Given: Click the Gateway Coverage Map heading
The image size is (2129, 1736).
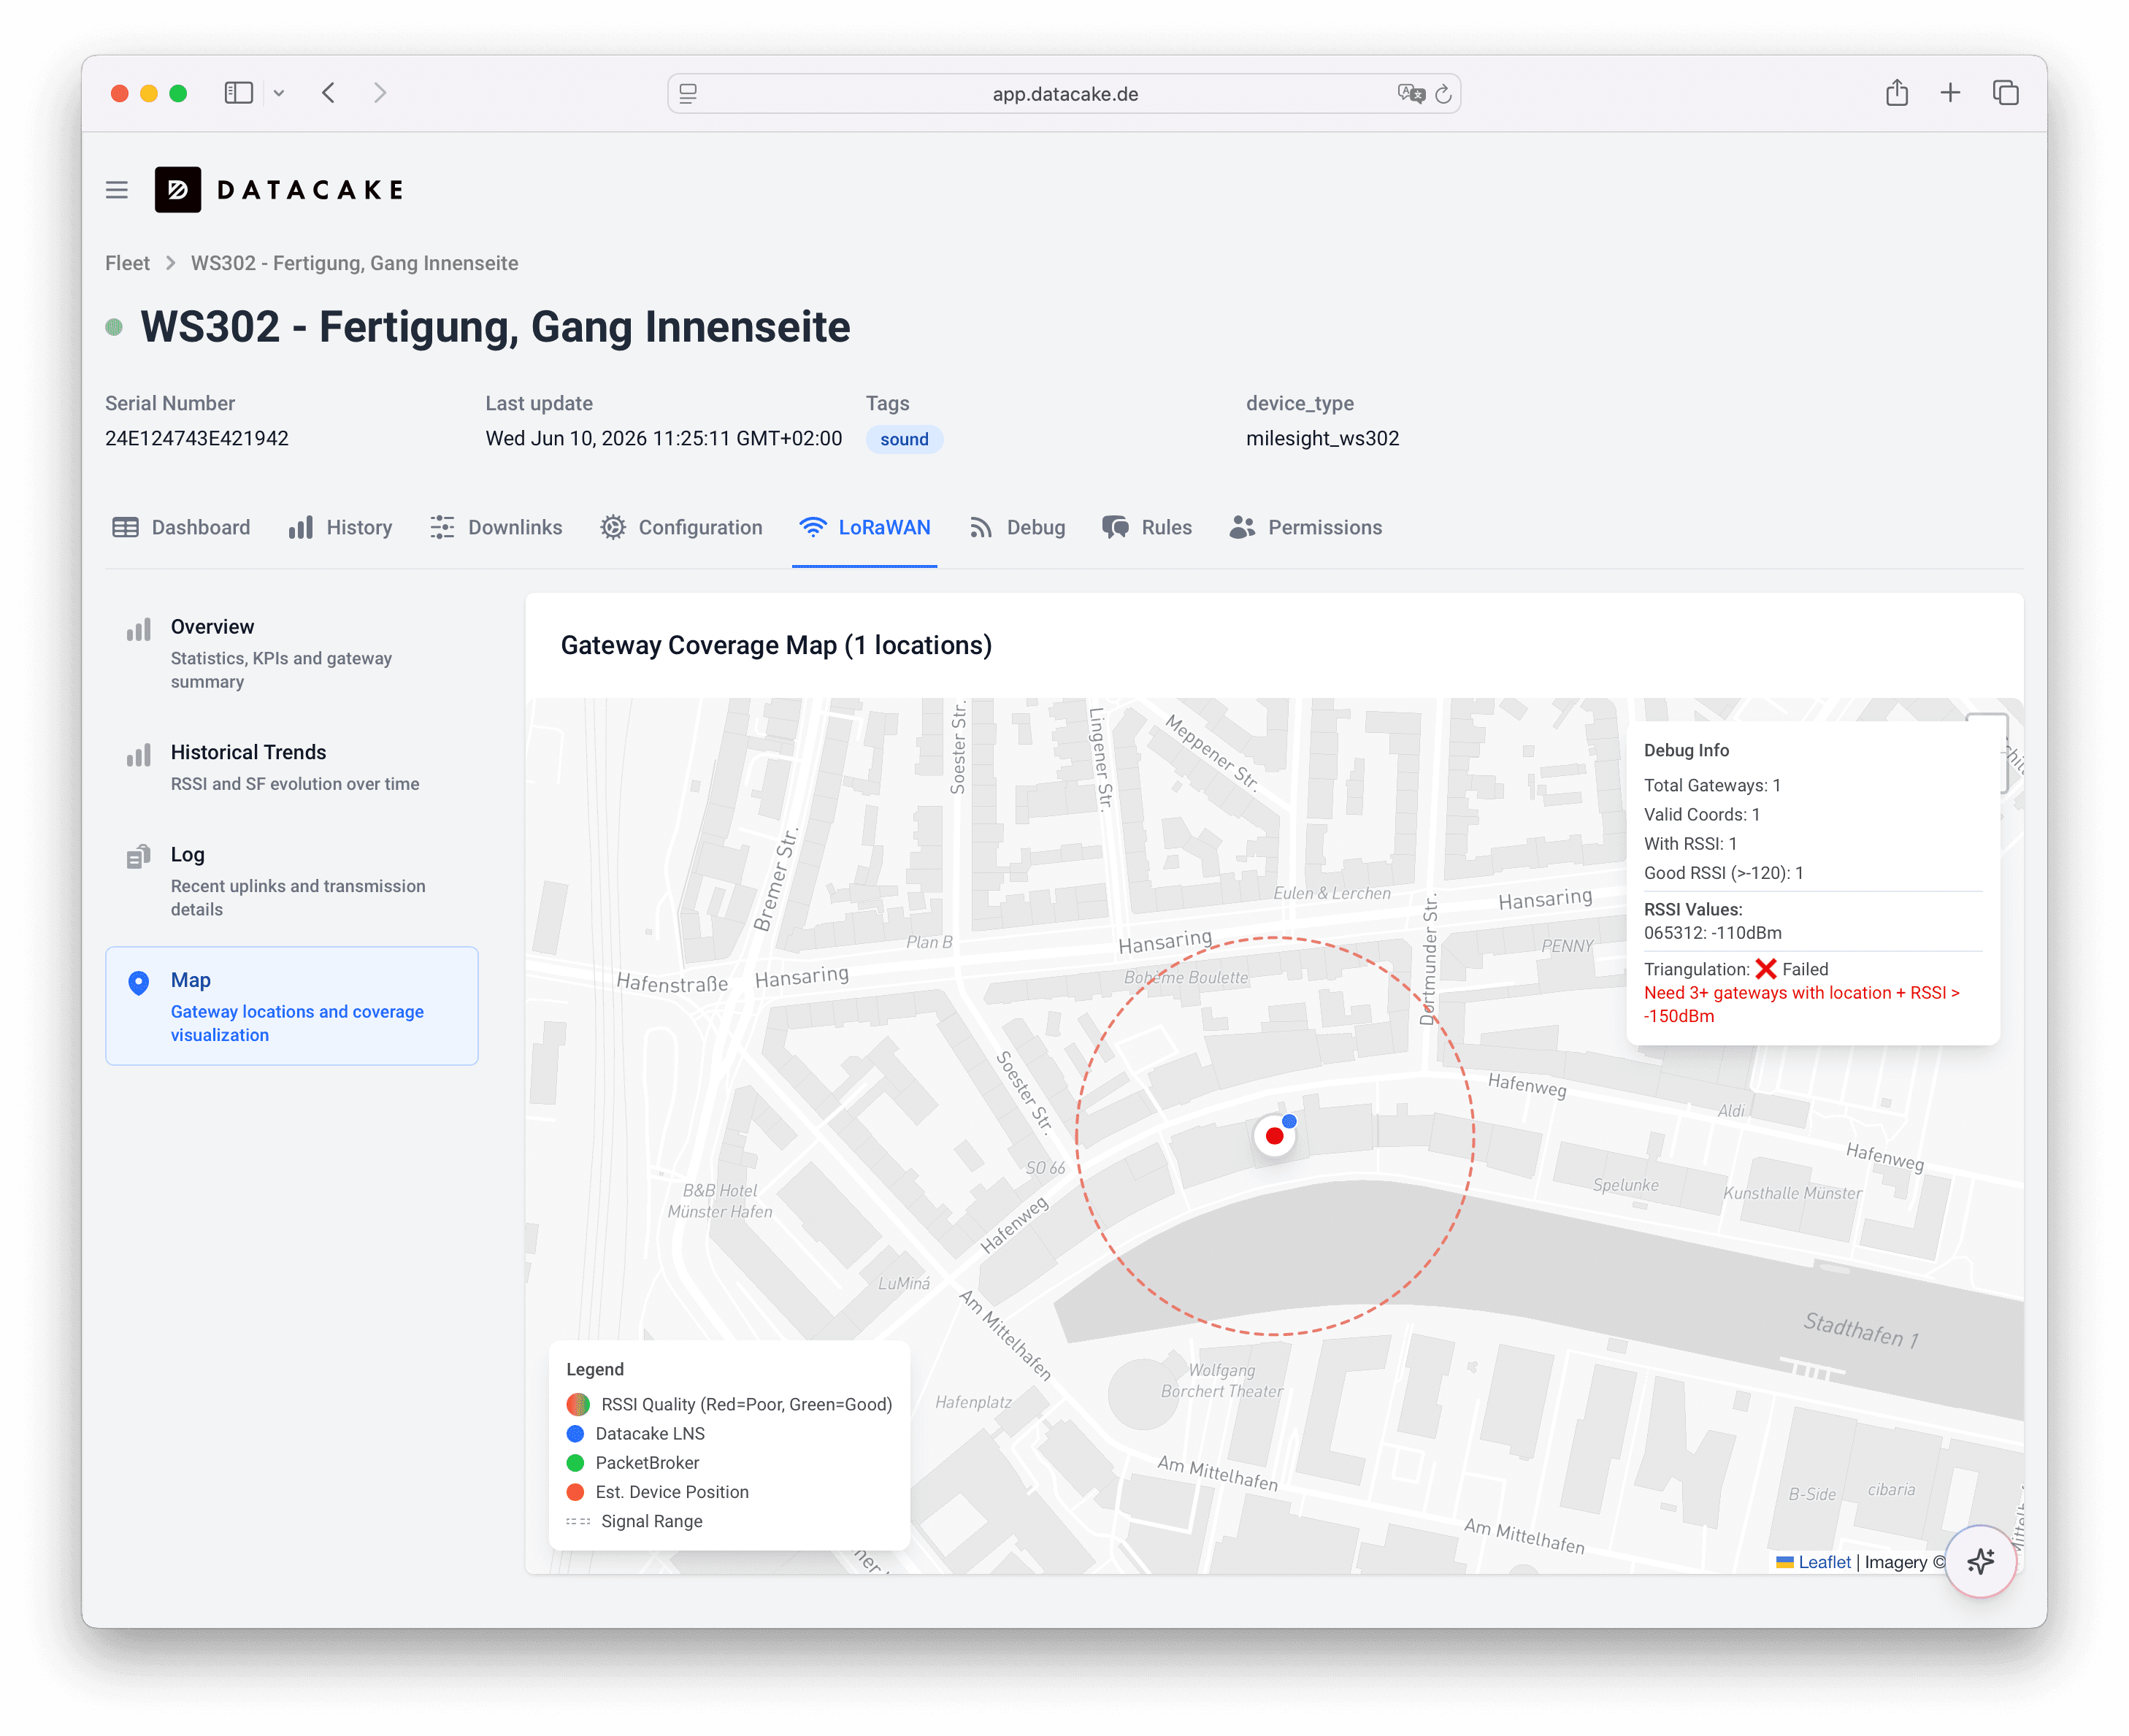Looking at the screenshot, I should click(x=776, y=645).
